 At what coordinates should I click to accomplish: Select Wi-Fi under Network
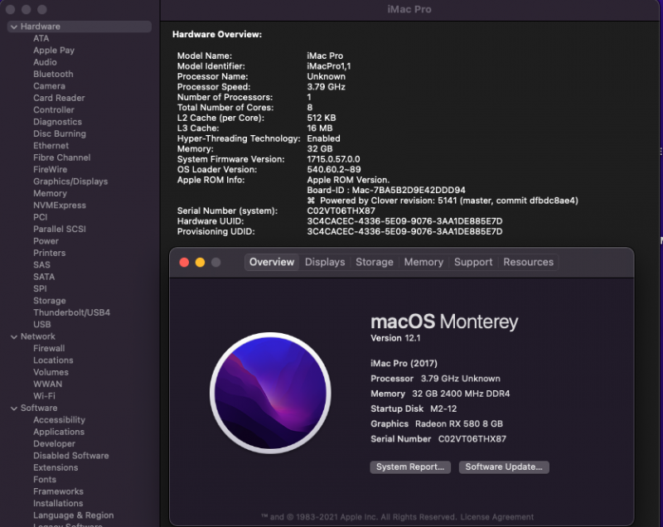45,396
